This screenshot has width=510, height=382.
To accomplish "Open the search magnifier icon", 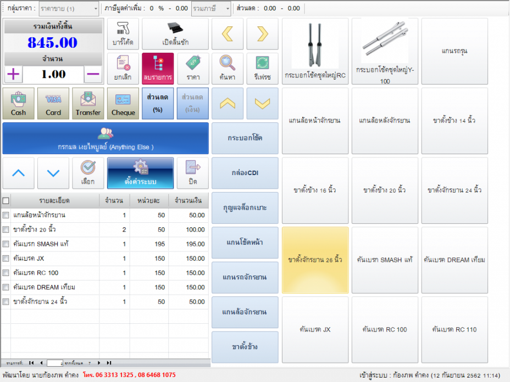I will coord(228,68).
